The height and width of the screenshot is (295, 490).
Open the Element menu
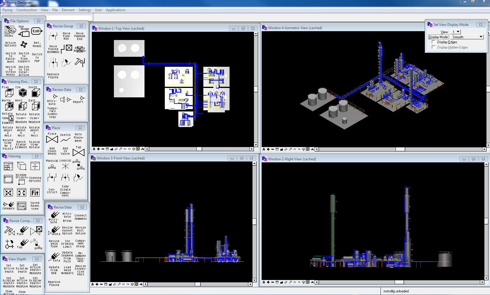coord(68,10)
